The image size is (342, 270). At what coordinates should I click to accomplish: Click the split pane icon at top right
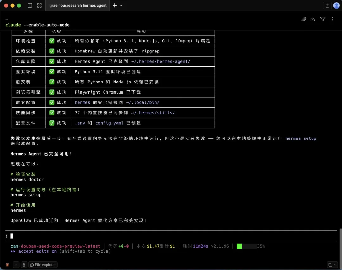coord(327,6)
